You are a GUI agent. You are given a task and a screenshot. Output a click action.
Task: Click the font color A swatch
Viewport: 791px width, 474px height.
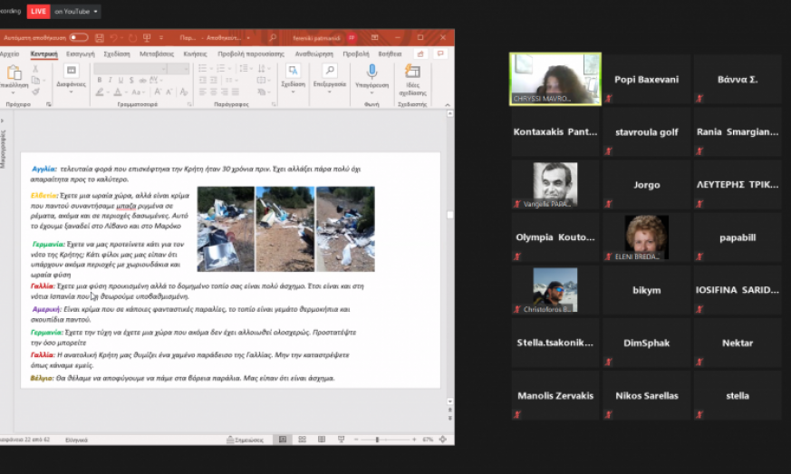(x=118, y=92)
